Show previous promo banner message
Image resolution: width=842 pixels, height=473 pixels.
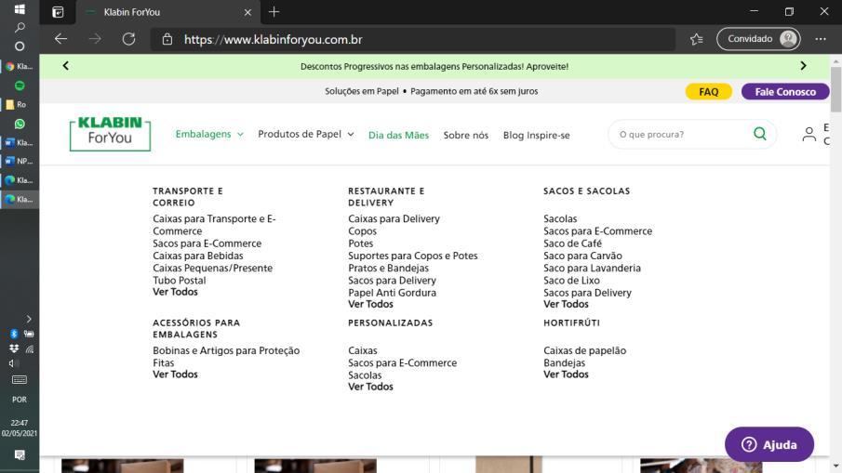(x=65, y=66)
